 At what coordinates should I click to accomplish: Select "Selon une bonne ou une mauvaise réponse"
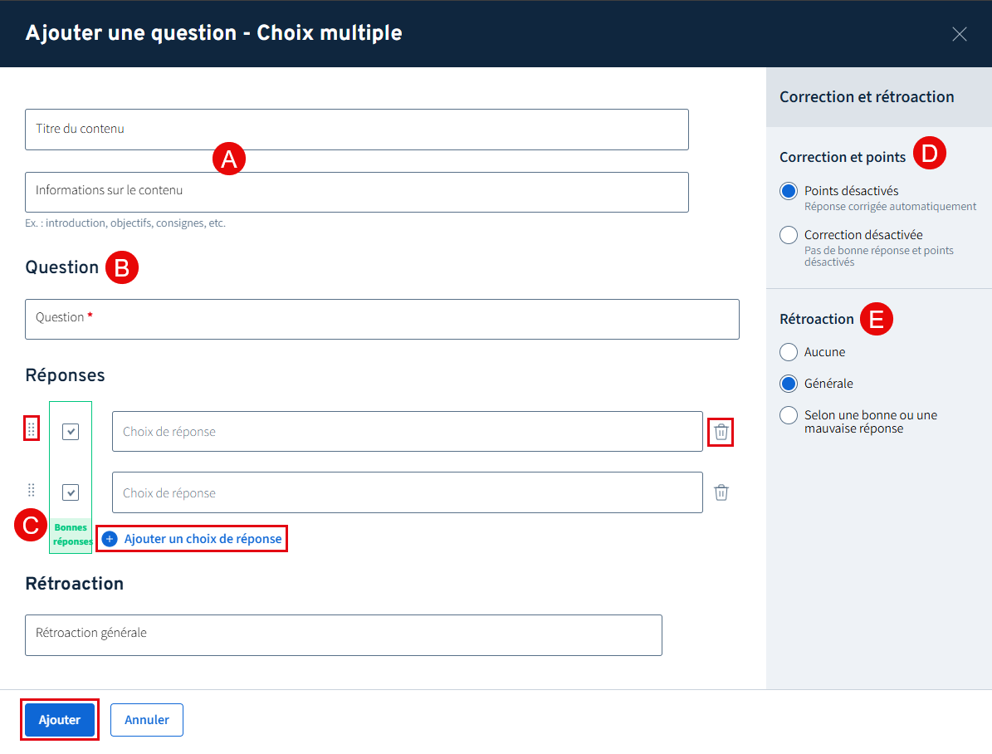click(789, 415)
